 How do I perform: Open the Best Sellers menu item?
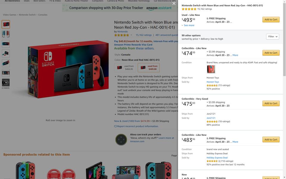[39, 1]
